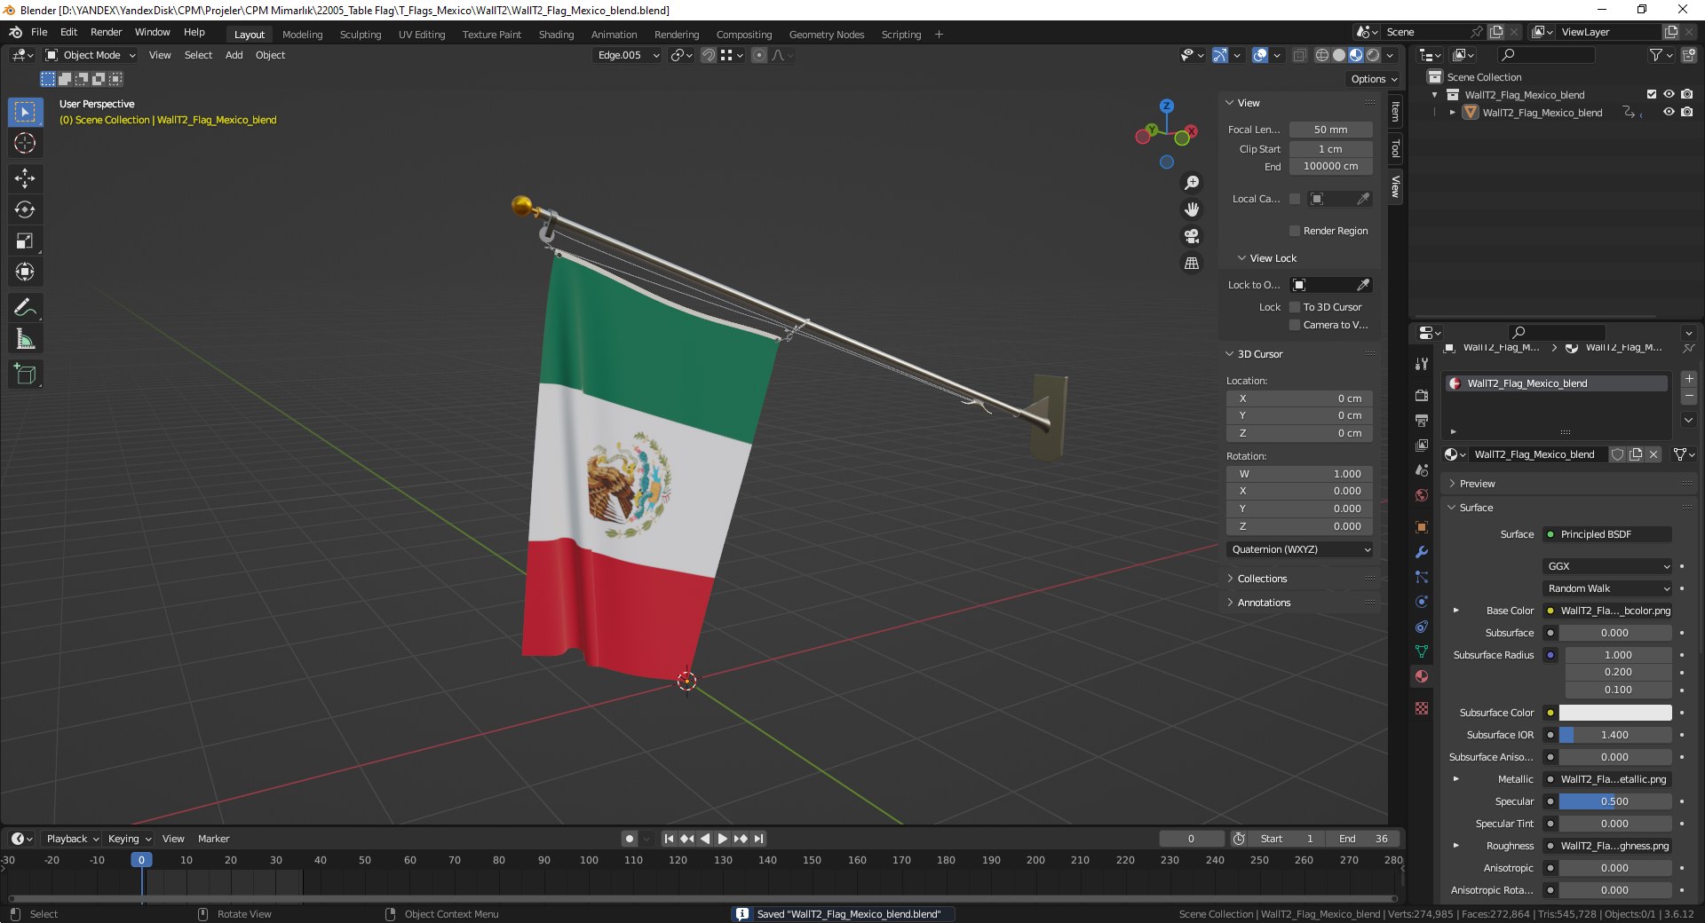Switch to Shading workspace tab
This screenshot has height=923, width=1705.
tap(556, 35)
